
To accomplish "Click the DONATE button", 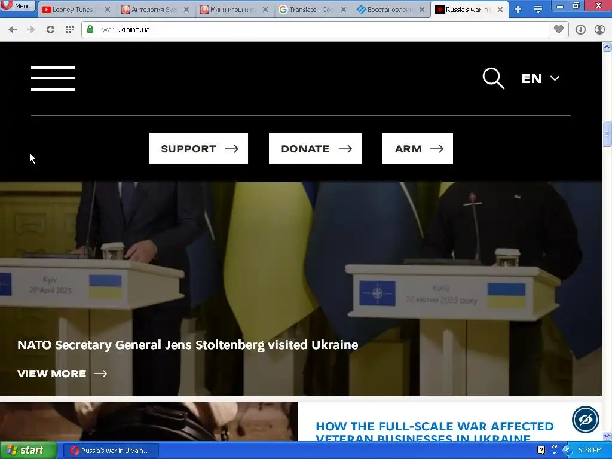I will coord(315,149).
